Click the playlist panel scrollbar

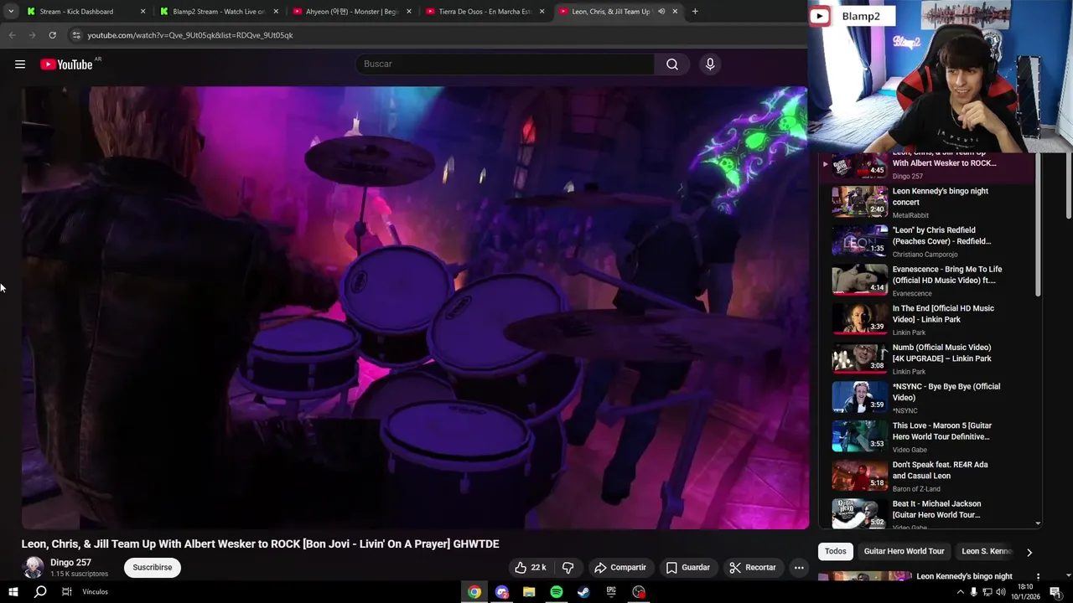click(x=1038, y=226)
